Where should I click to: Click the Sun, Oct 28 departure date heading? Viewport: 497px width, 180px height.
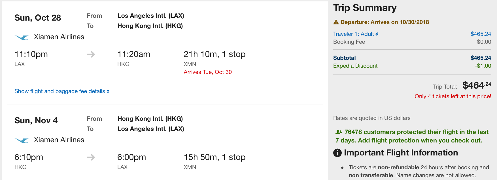pos(38,18)
